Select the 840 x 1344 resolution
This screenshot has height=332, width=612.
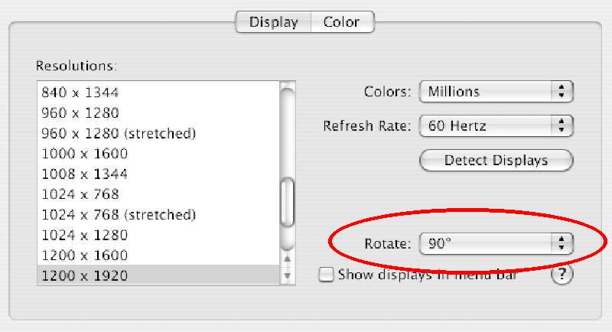tap(158, 93)
